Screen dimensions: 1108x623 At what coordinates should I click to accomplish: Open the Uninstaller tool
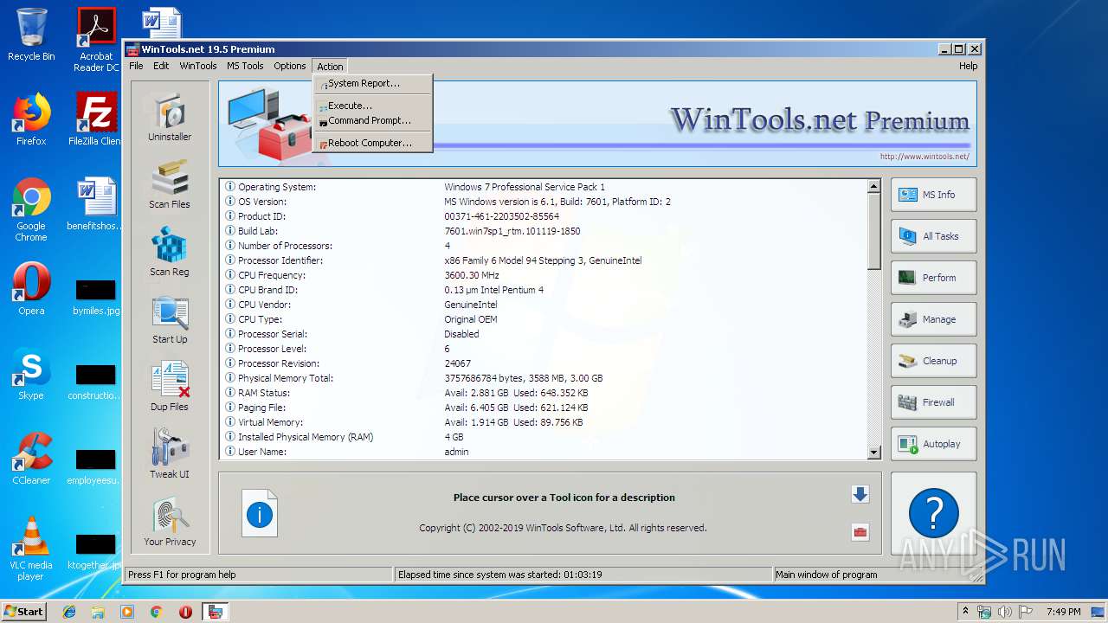pyautogui.click(x=170, y=117)
